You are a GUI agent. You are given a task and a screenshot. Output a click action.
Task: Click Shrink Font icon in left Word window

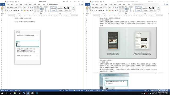click(22, 8)
